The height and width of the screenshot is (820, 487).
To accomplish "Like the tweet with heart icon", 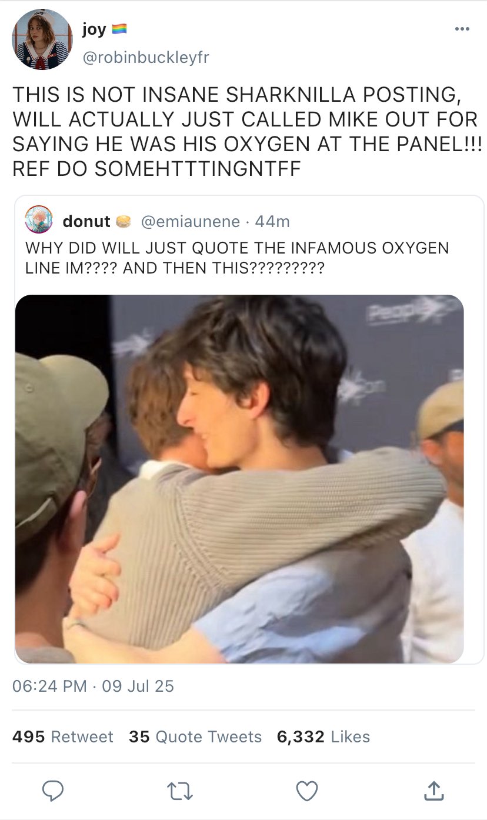I will click(307, 791).
